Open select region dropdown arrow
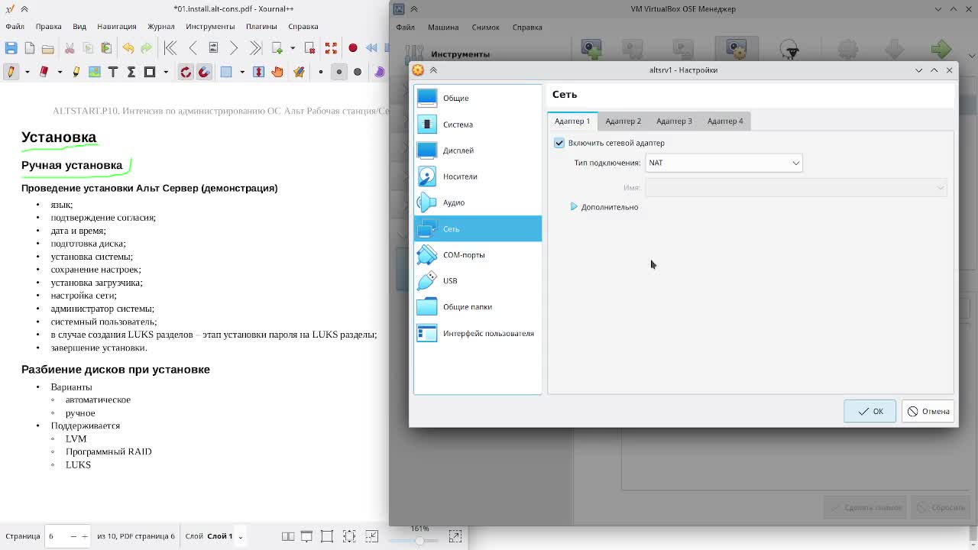The width and height of the screenshot is (978, 550). pos(242,72)
